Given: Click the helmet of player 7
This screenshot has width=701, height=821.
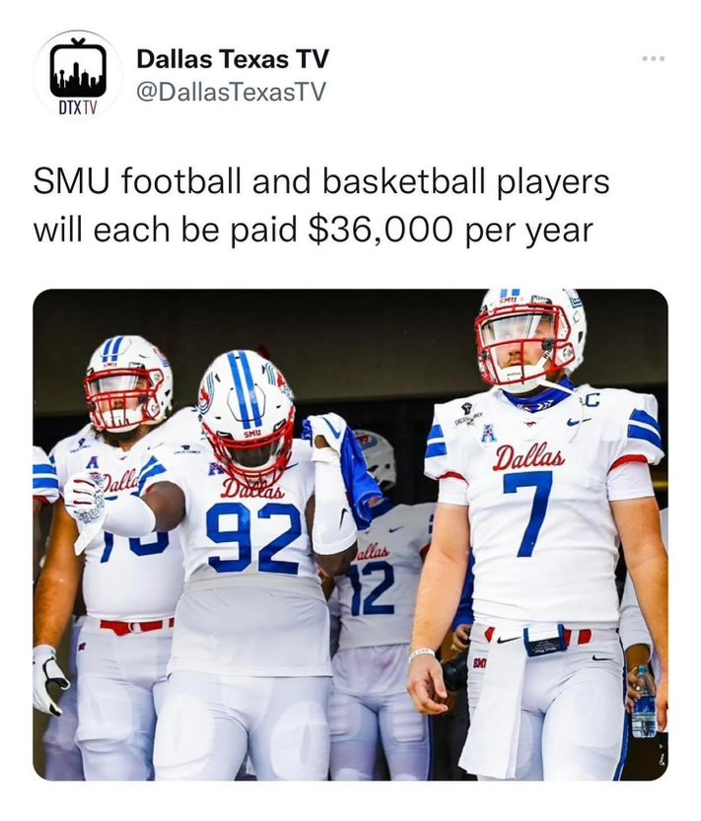Looking at the screenshot, I should coord(530,338).
